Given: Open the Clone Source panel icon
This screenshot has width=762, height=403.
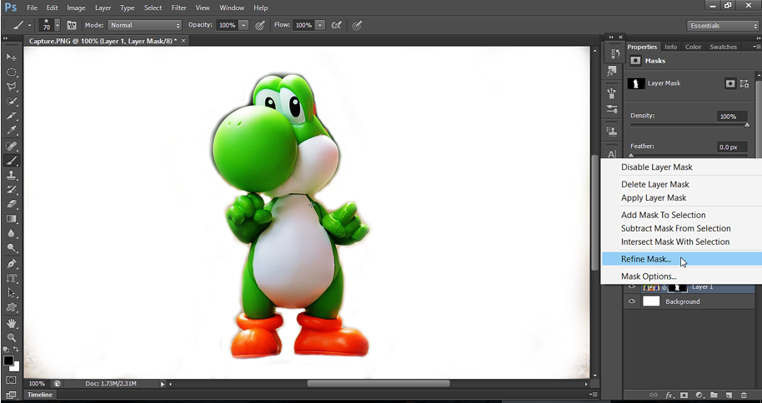Looking at the screenshot, I should coord(612,131).
